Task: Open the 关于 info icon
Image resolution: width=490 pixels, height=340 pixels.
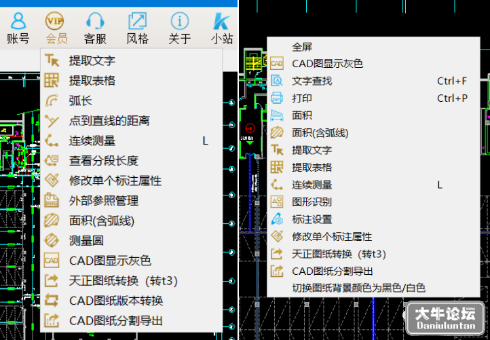Action: [179, 29]
